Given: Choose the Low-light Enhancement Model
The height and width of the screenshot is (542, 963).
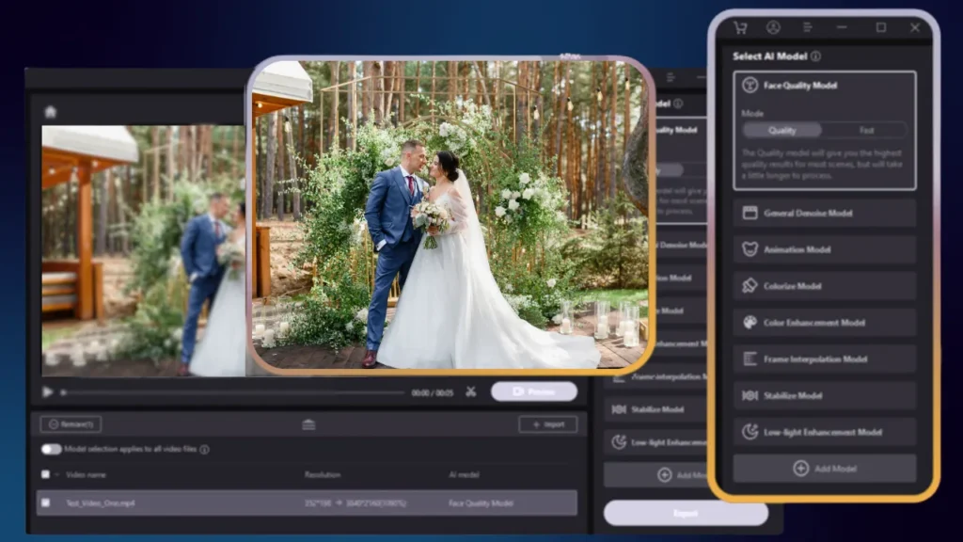Looking at the screenshot, I should click(824, 432).
